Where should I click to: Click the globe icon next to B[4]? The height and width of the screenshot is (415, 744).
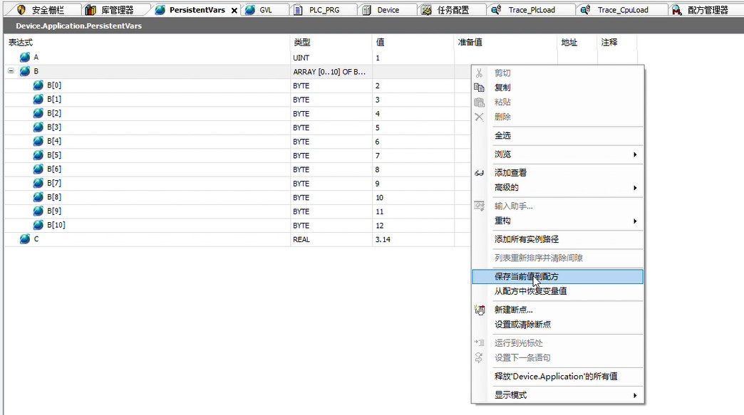coord(38,141)
